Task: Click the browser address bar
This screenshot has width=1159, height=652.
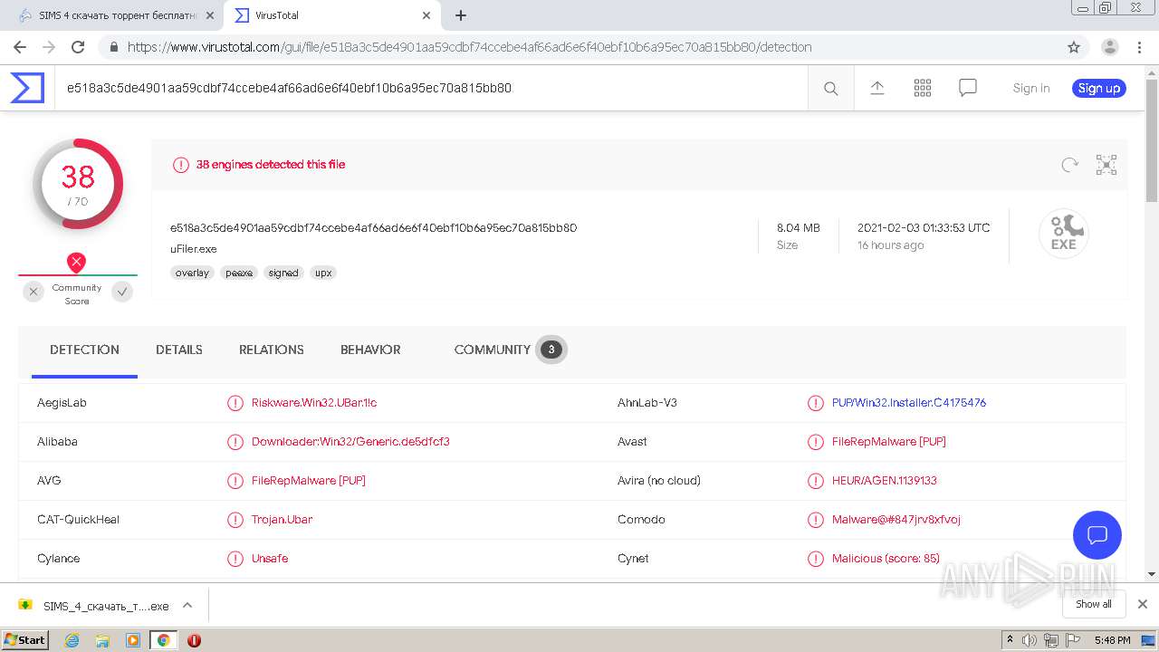Action: [x=579, y=47]
